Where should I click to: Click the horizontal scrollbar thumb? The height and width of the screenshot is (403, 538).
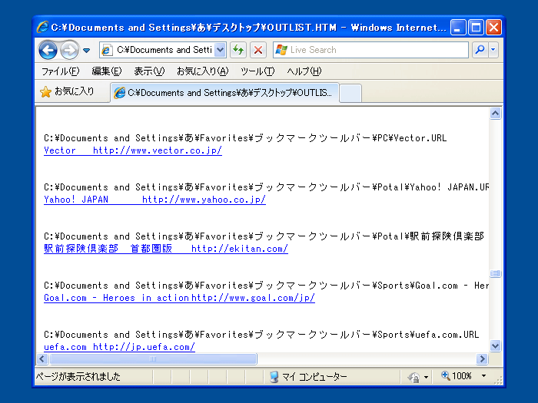[153, 358]
